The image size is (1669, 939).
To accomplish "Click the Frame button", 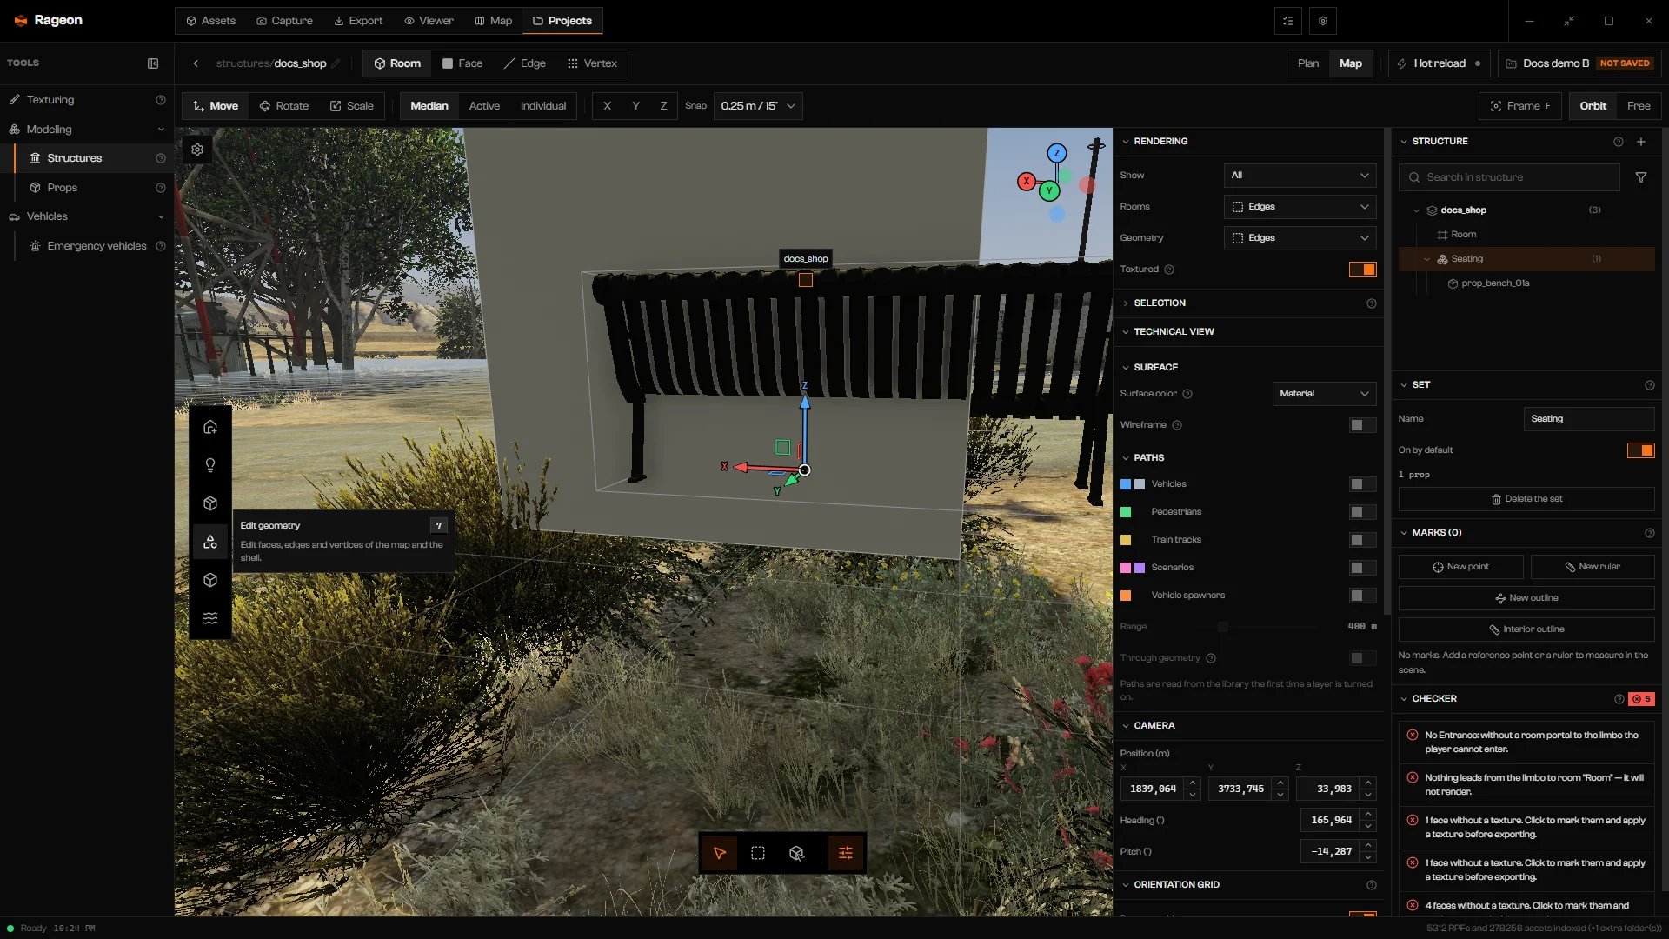I will (1519, 106).
